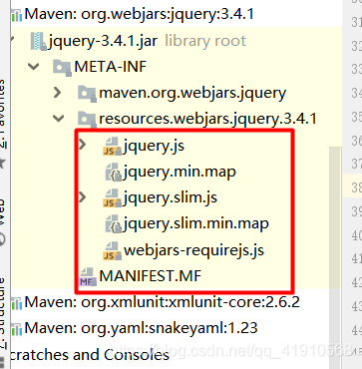362x369 pixels.
Task: Expand the maven.org.webjars.jquery folder
Action: tap(57, 93)
